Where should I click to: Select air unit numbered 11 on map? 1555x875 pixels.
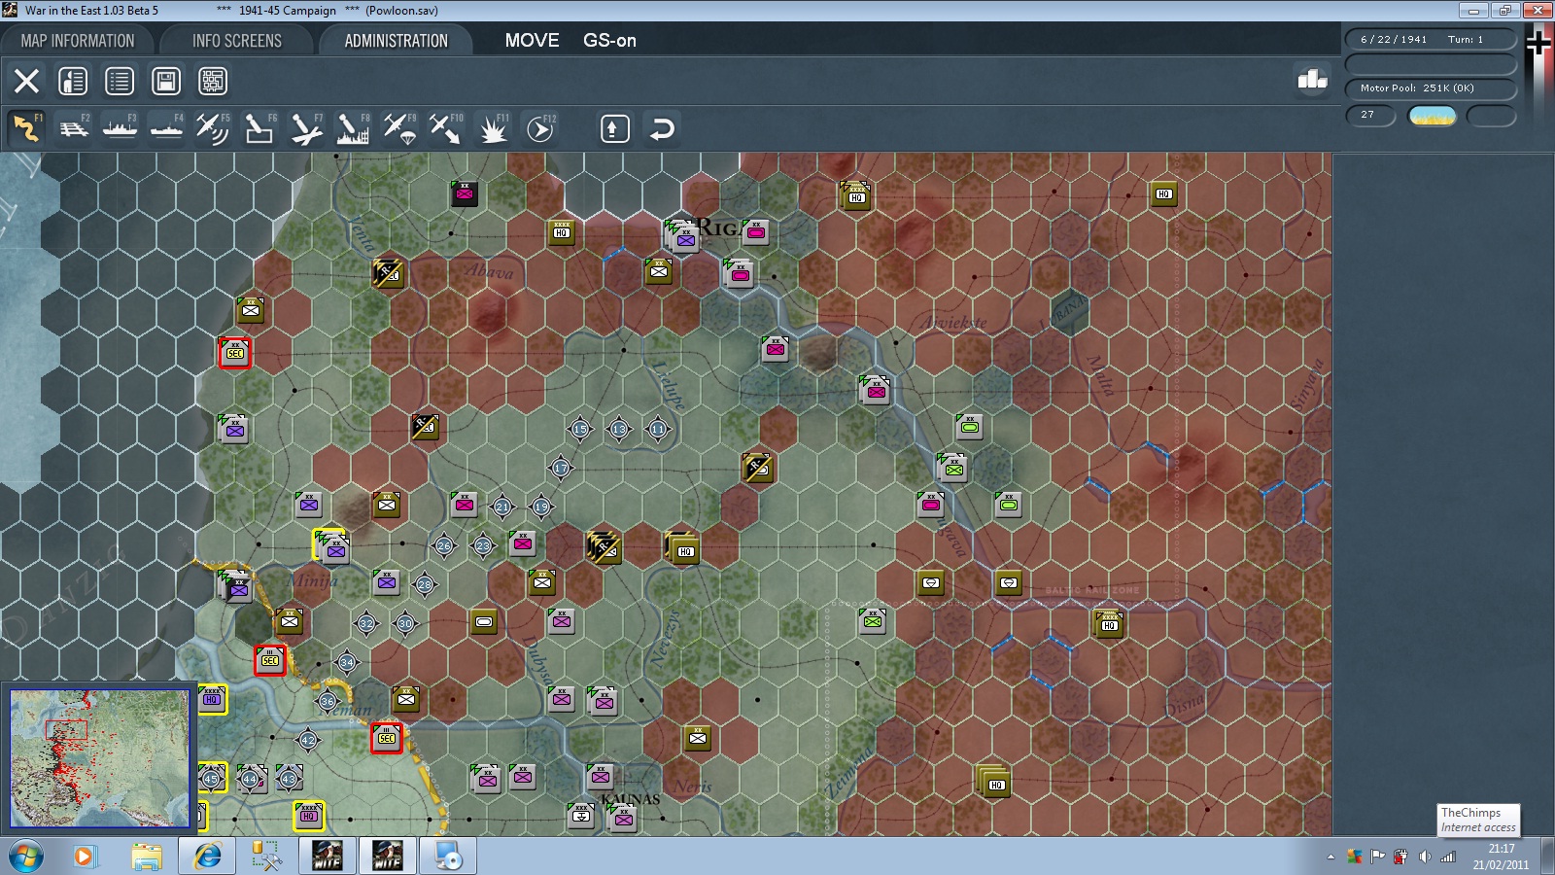tap(658, 429)
